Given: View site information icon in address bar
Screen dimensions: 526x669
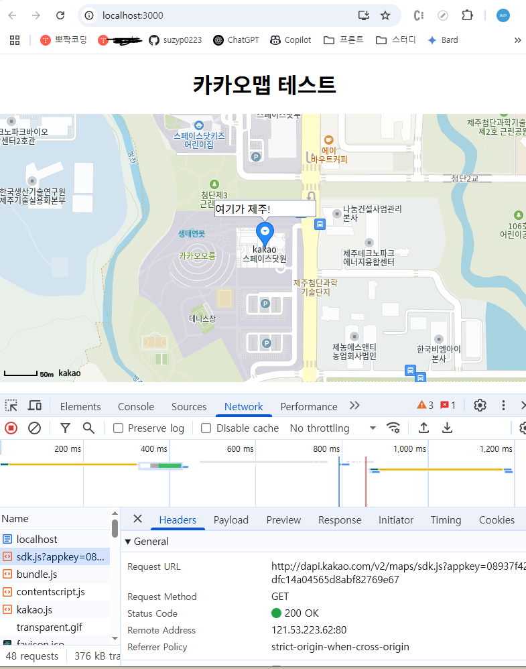Looking at the screenshot, I should click(88, 15).
